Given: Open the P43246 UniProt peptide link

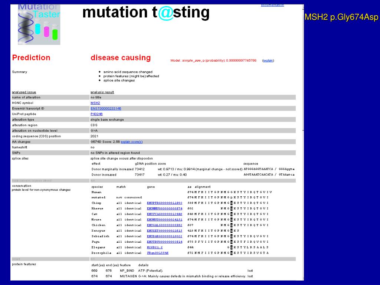Looking at the screenshot, I should coord(96,114).
